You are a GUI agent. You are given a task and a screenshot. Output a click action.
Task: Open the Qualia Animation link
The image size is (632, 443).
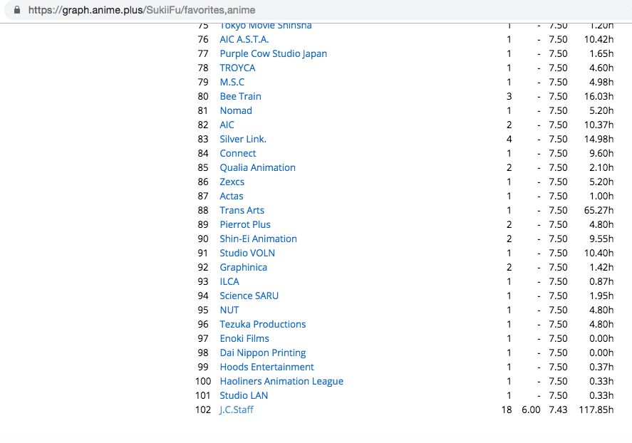point(257,167)
